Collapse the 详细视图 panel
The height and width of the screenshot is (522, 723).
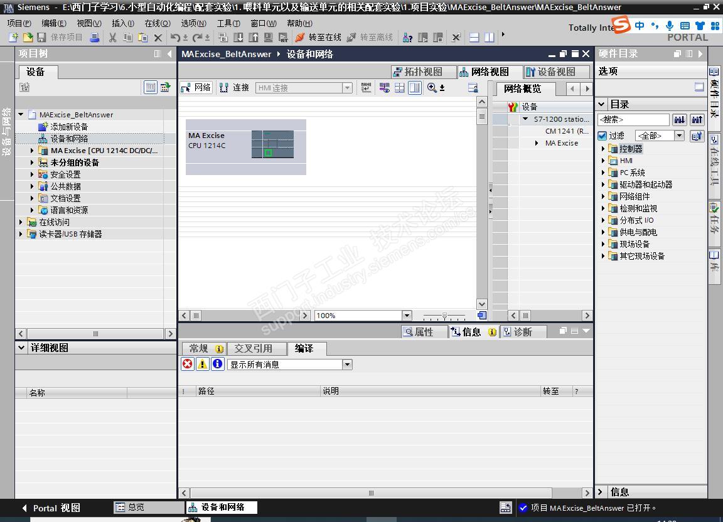21,348
